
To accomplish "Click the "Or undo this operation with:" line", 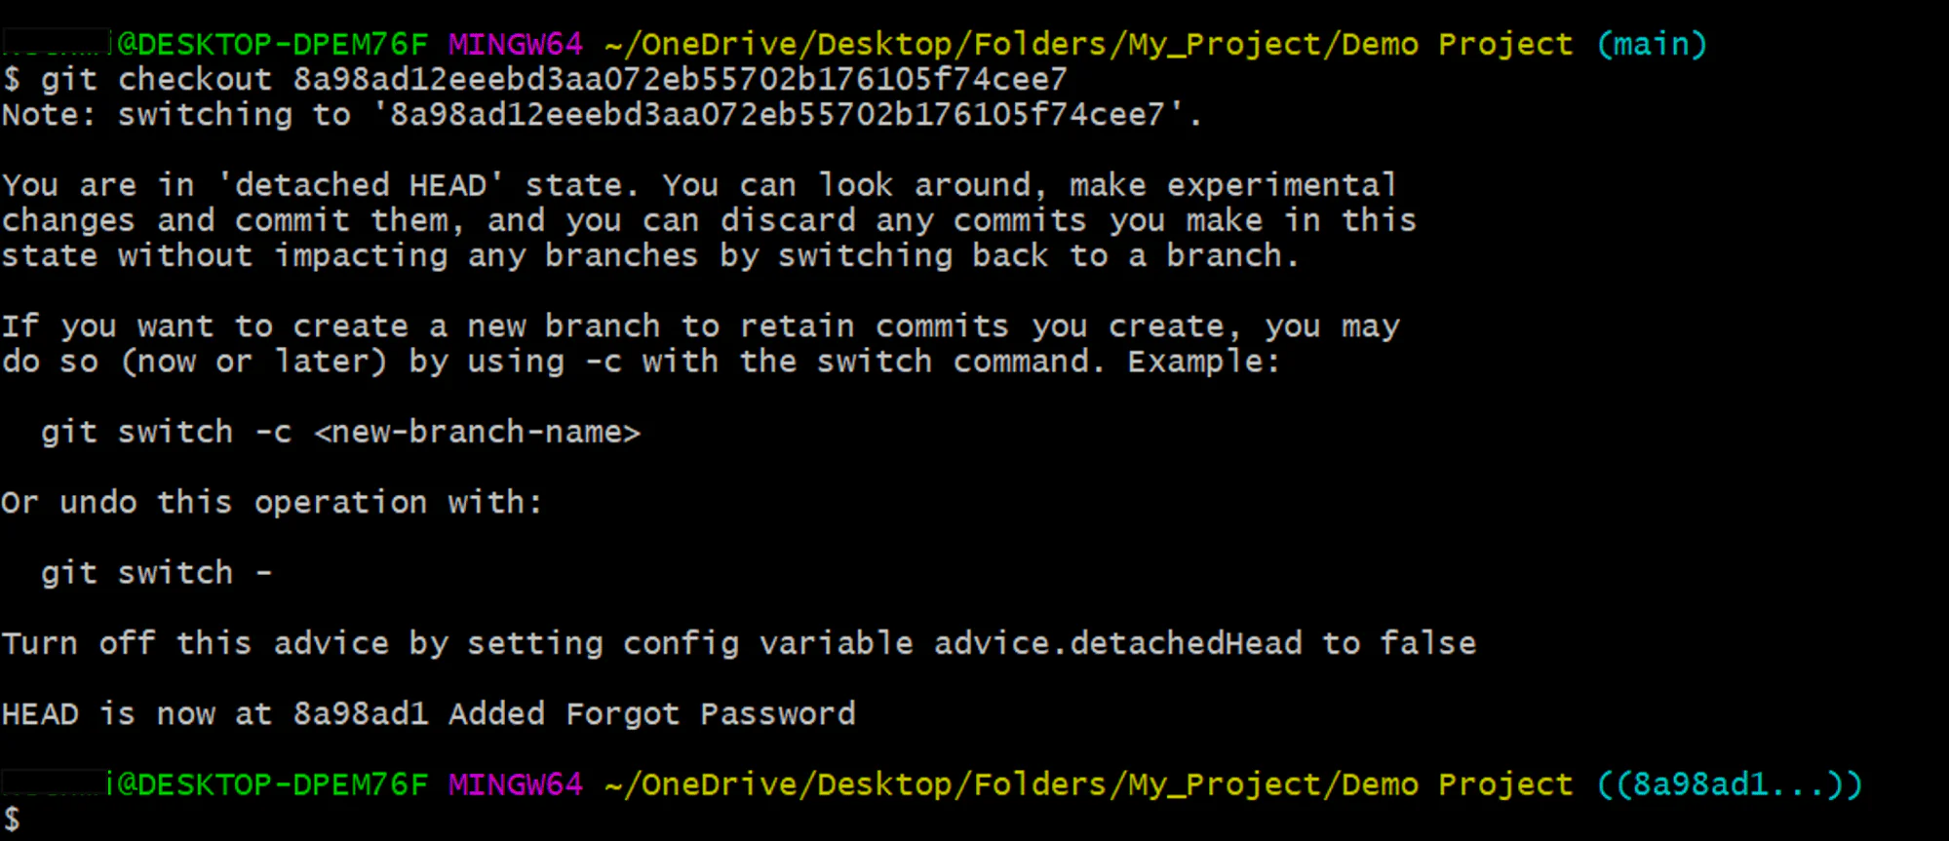I will coord(271,503).
